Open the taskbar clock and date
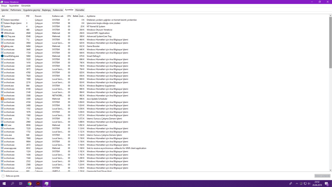This screenshot has width=332, height=187. pyautogui.click(x=317, y=184)
